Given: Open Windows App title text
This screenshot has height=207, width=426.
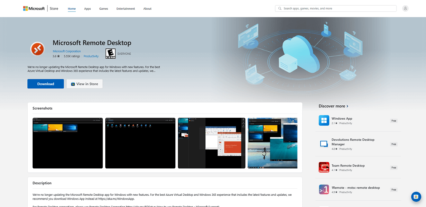Looking at the screenshot, I should pyautogui.click(x=342, y=118).
